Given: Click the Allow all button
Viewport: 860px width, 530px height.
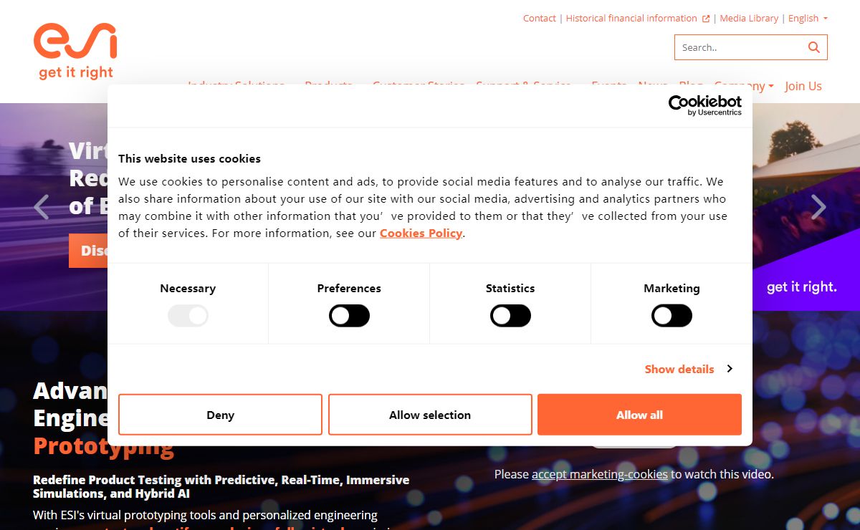Looking at the screenshot, I should coord(639,415).
